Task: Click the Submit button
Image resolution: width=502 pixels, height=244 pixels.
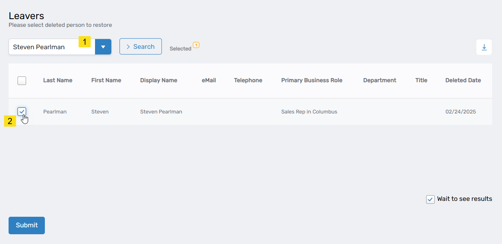Action: [x=27, y=225]
